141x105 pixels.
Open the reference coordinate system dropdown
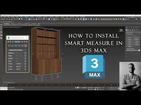coord(40,19)
